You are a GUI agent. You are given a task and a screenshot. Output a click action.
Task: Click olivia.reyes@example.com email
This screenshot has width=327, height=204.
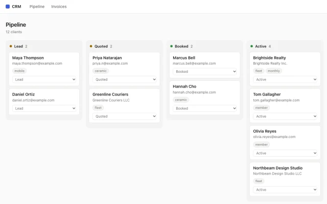pos(274,137)
